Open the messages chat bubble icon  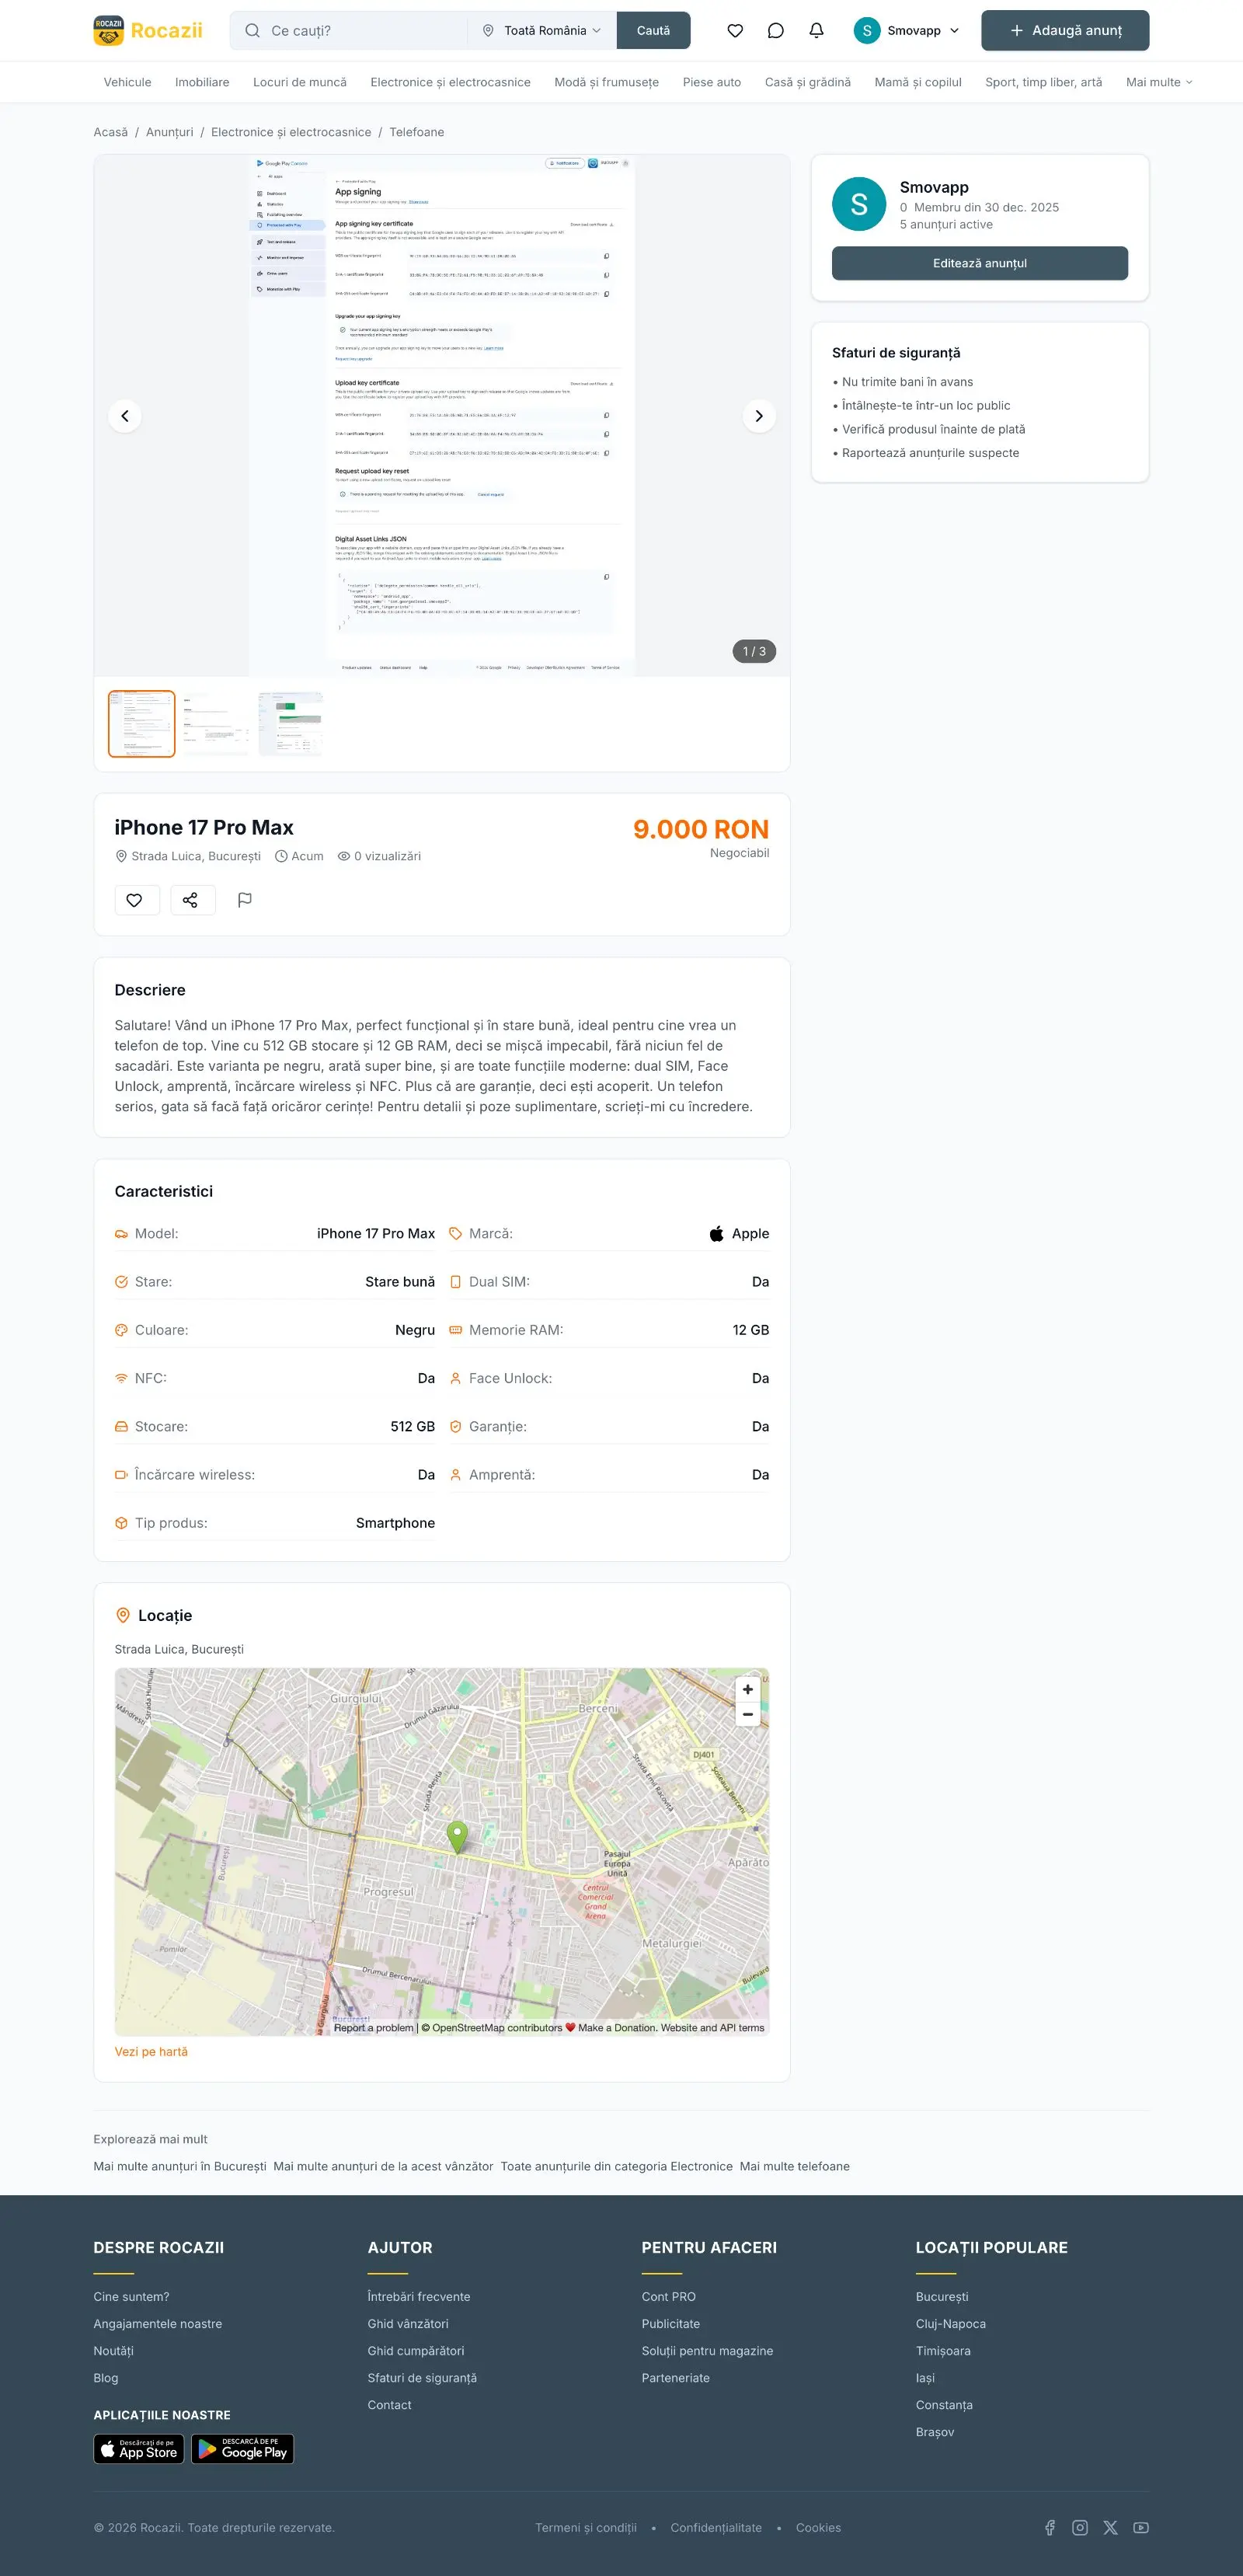point(775,31)
